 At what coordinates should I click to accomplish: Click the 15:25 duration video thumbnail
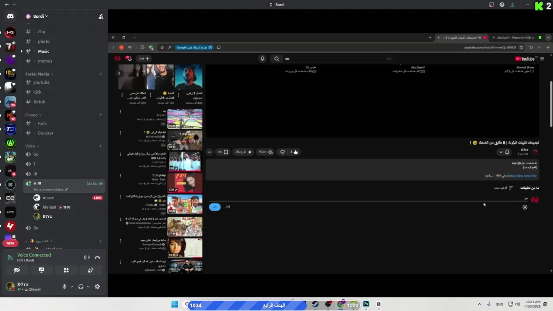pos(185,118)
